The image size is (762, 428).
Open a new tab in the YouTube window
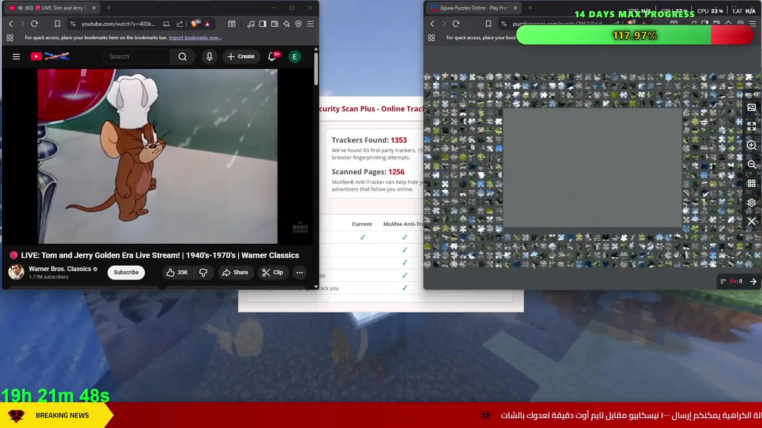point(109,8)
